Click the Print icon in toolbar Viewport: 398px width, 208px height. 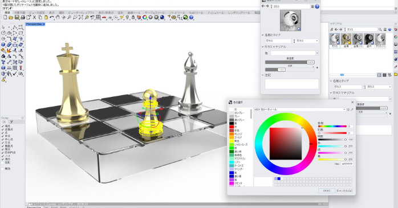pos(23,18)
